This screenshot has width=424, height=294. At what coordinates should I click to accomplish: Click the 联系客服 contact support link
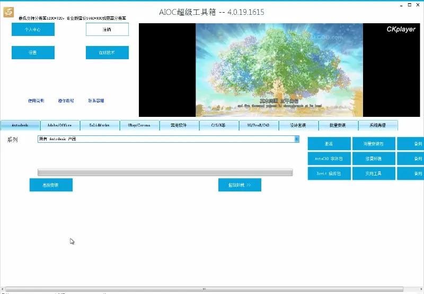click(96, 100)
